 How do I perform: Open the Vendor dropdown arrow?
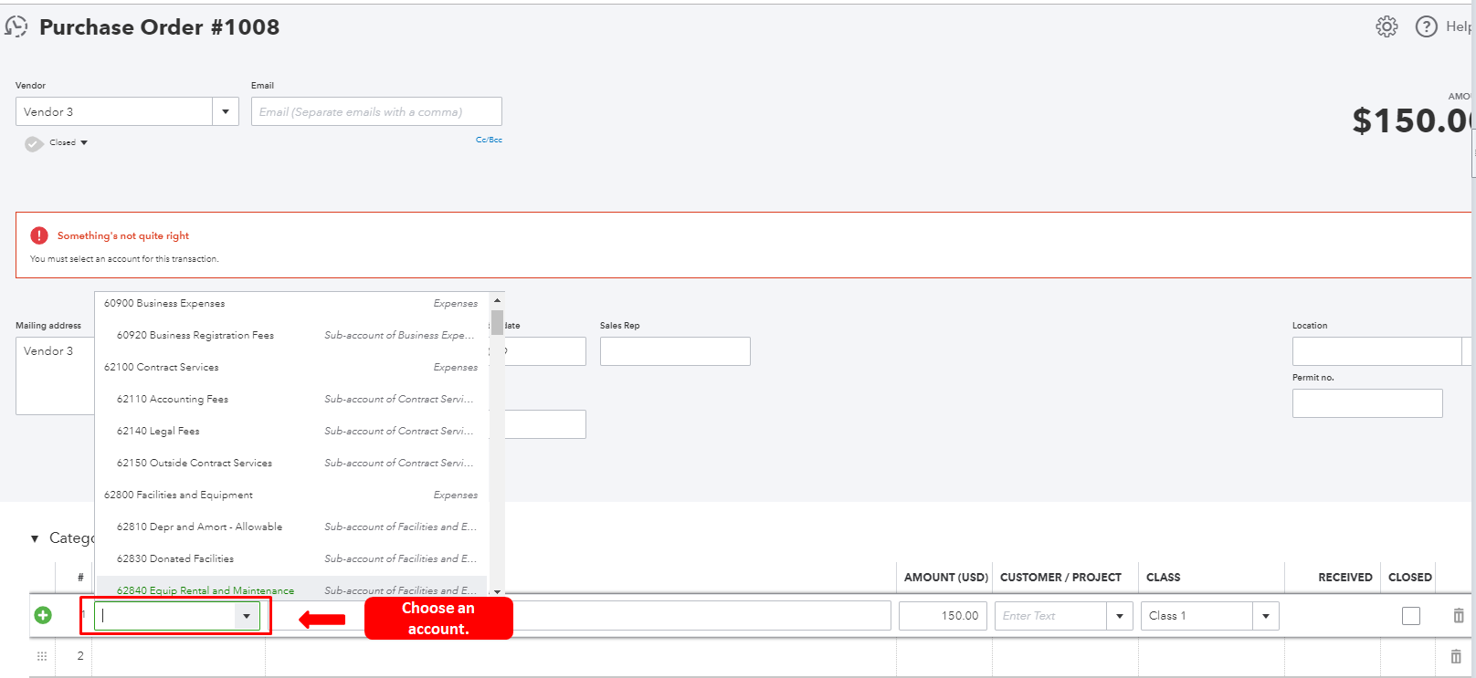226,111
